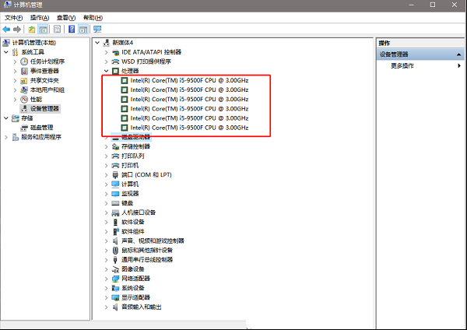Collapse the 系统工具 tree node

[x=5, y=52]
